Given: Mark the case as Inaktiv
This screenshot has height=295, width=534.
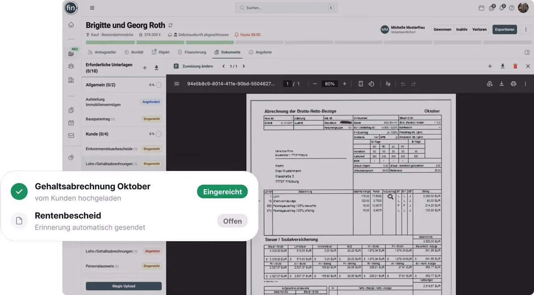Looking at the screenshot, I should (462, 29).
